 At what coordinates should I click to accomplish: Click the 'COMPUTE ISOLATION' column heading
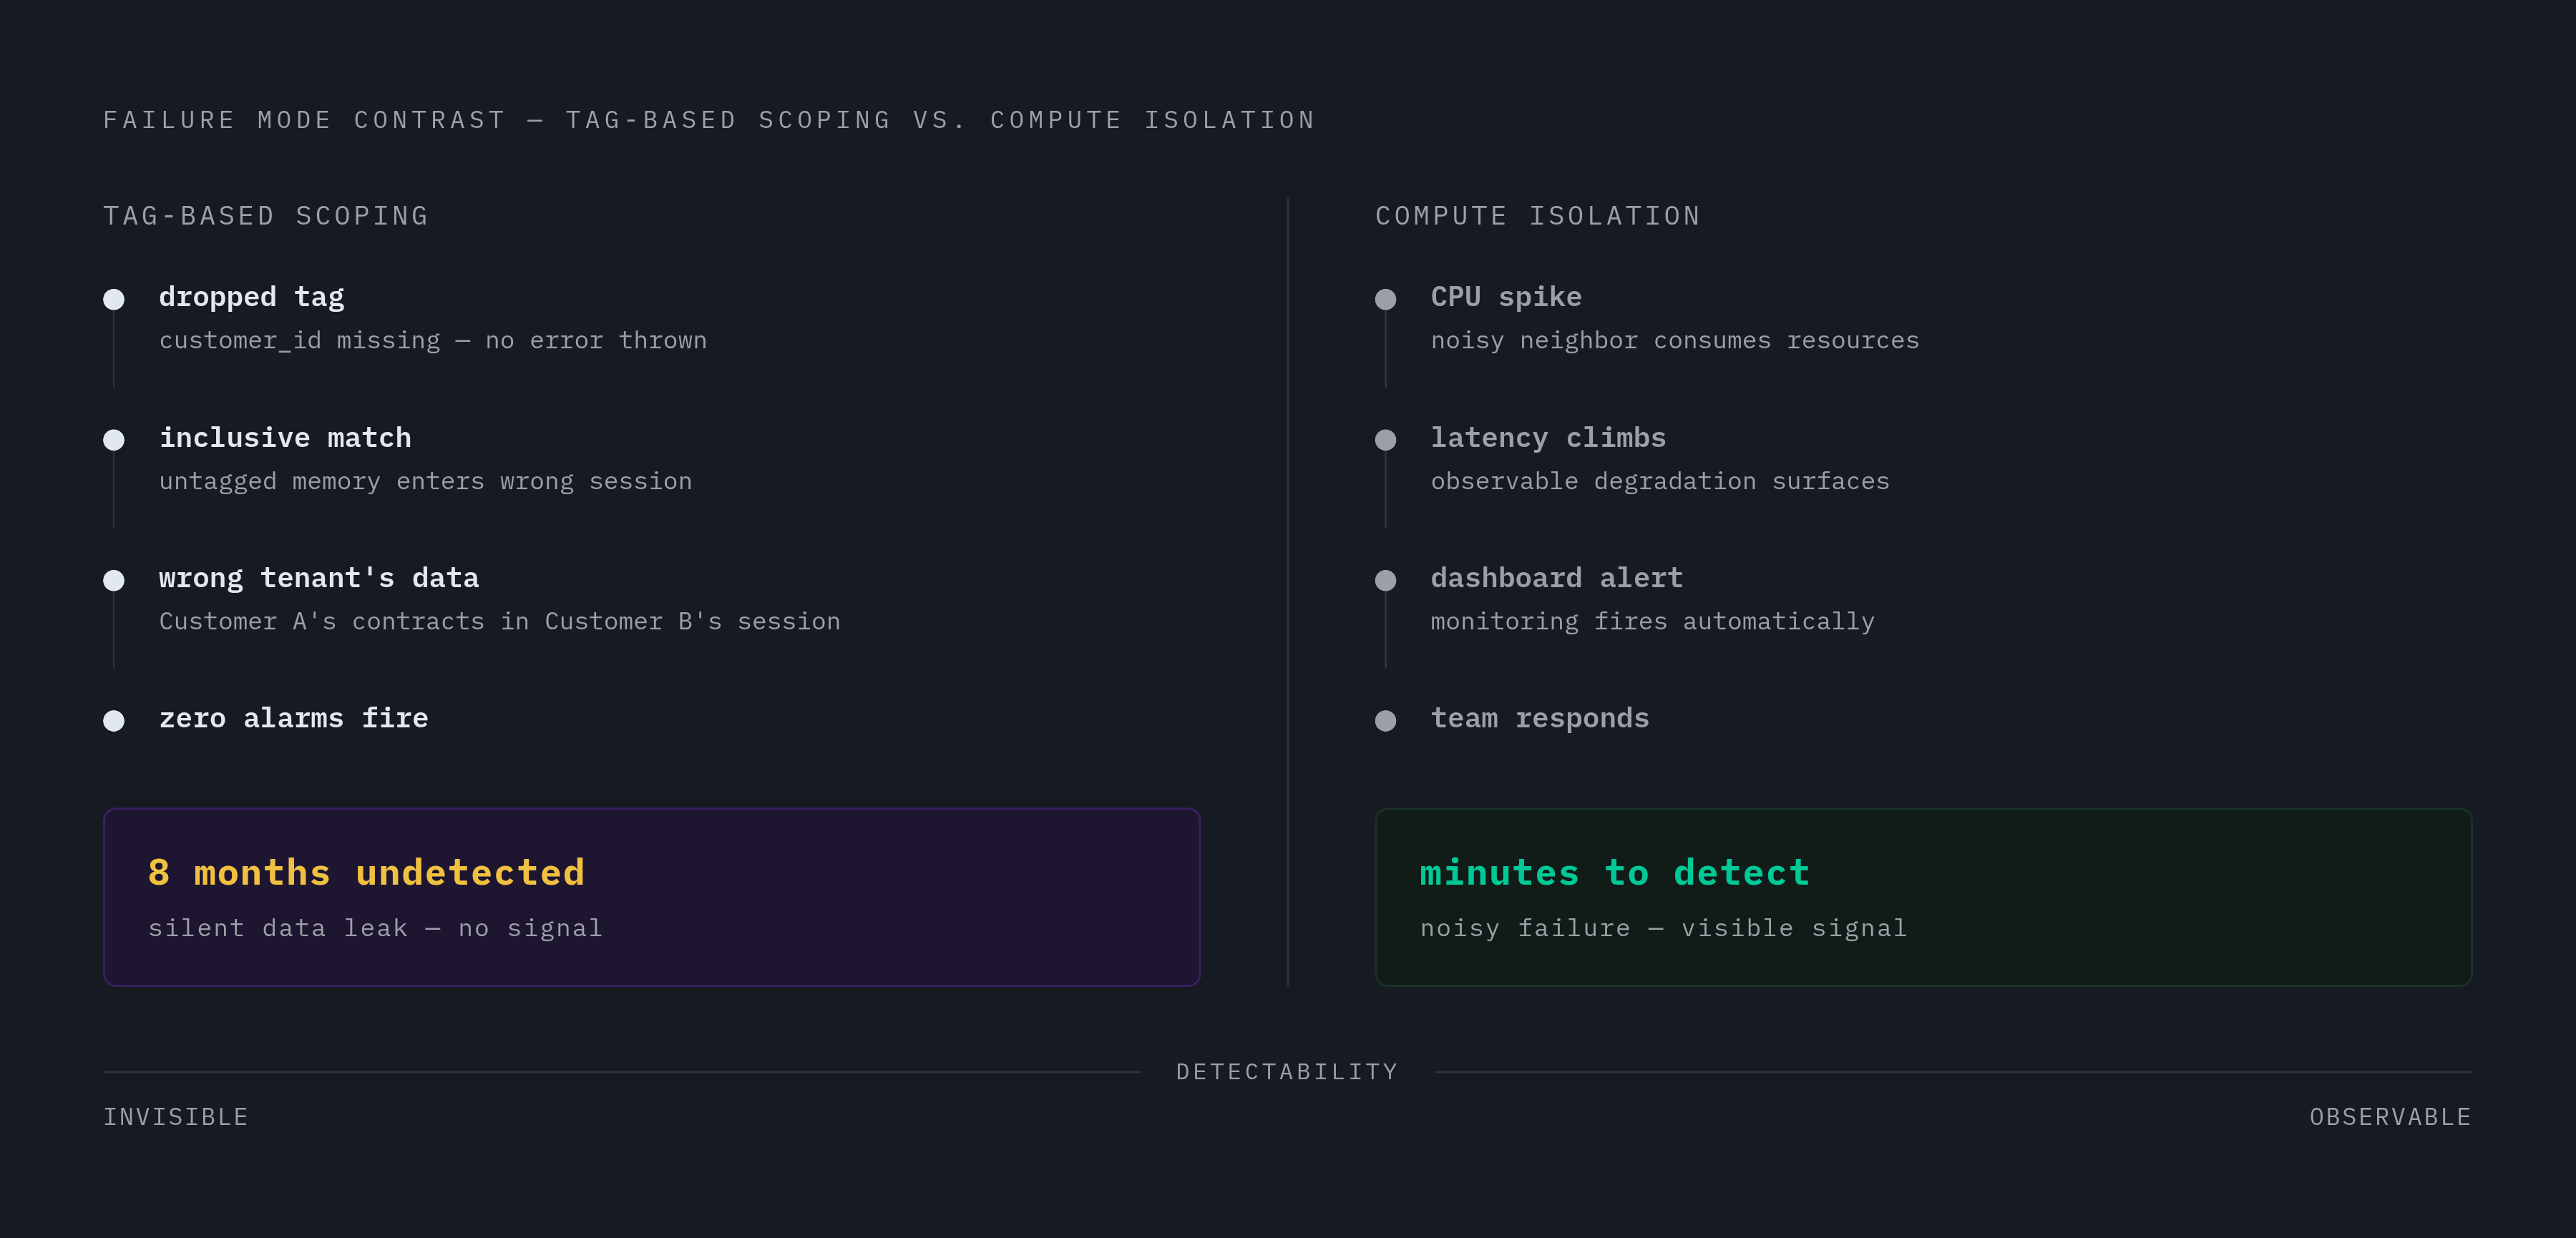click(x=1538, y=216)
